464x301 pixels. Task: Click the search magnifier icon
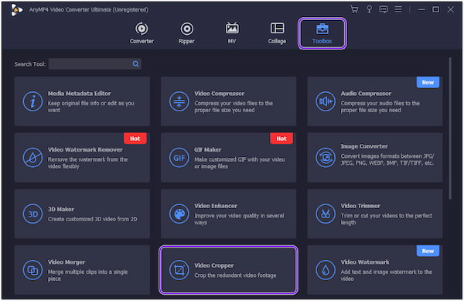(x=136, y=64)
